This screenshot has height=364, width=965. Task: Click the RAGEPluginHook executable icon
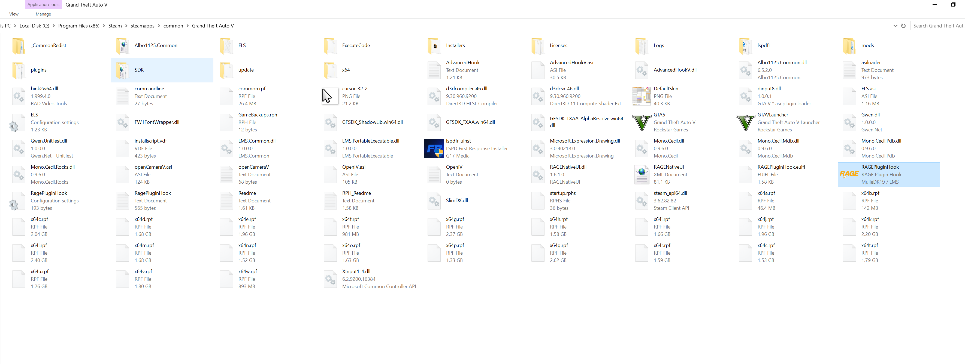click(849, 174)
